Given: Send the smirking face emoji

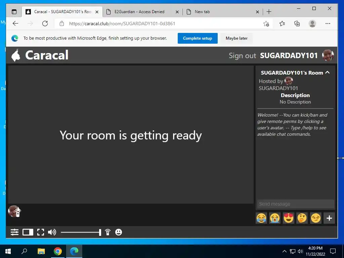Looking at the screenshot, I should click(x=316, y=218).
